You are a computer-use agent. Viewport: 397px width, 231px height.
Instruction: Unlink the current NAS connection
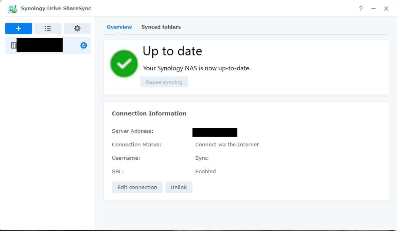point(179,187)
